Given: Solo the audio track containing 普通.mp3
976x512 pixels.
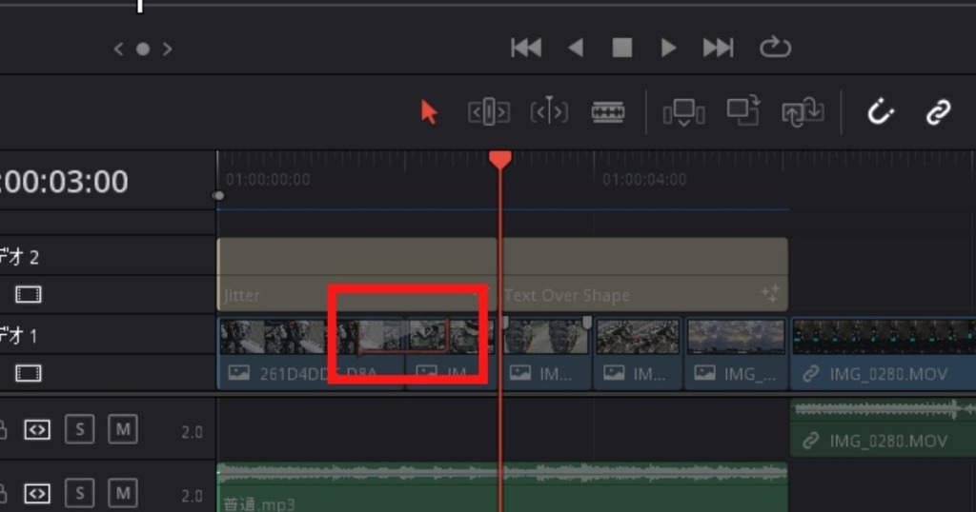Looking at the screenshot, I should click(x=80, y=493).
